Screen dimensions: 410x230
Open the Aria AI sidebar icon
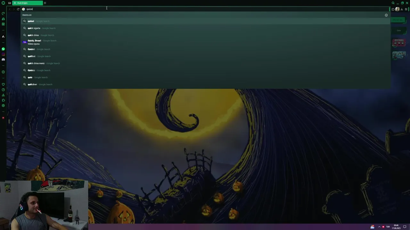[3, 36]
